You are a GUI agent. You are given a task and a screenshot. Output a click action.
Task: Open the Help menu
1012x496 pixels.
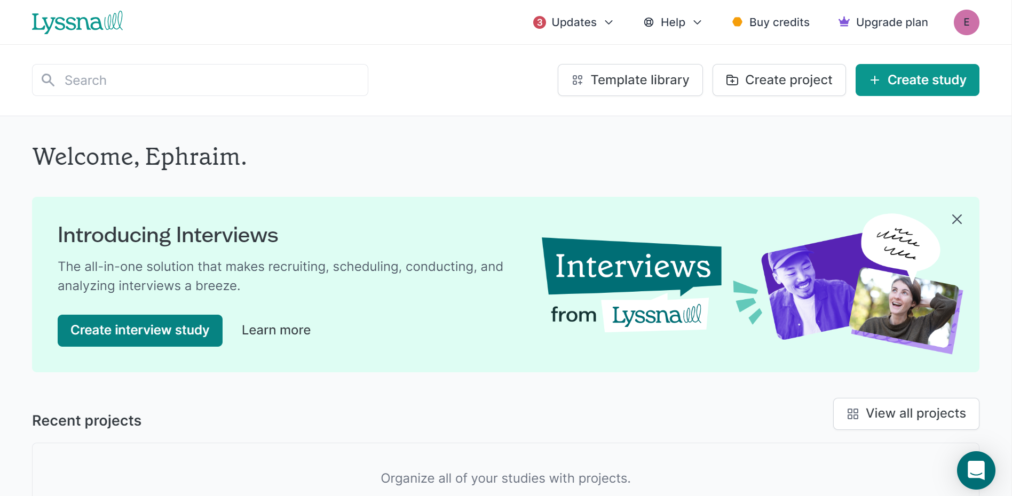pos(673,22)
